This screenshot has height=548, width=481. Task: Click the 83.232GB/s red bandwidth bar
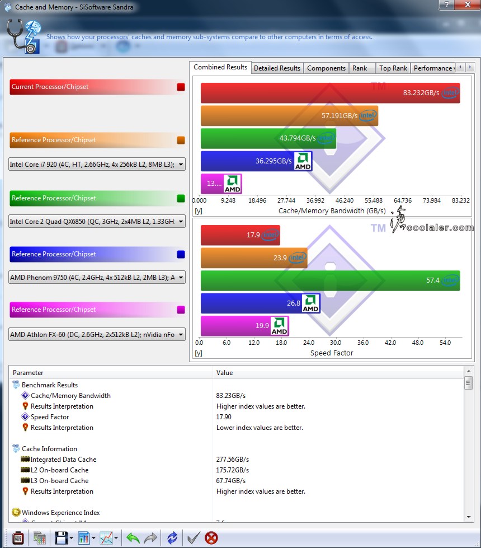coord(331,93)
